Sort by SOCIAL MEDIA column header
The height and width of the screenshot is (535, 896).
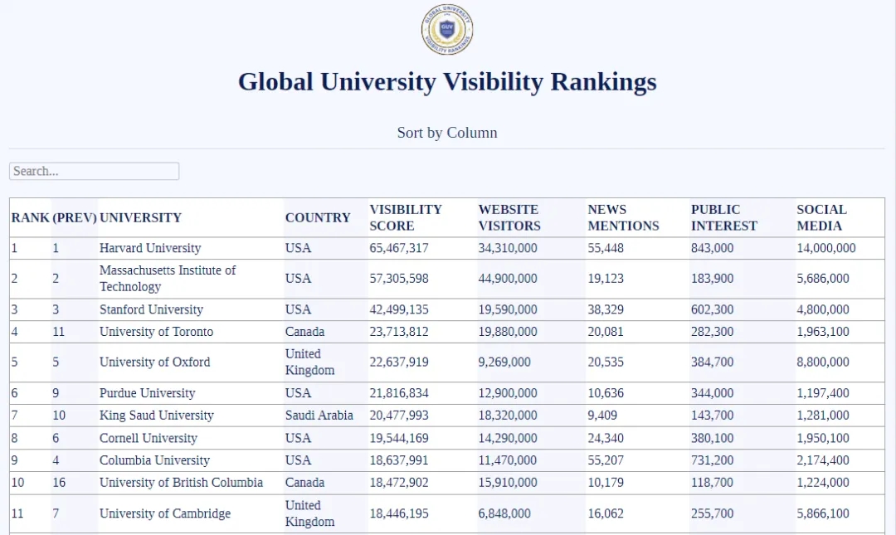tap(821, 217)
